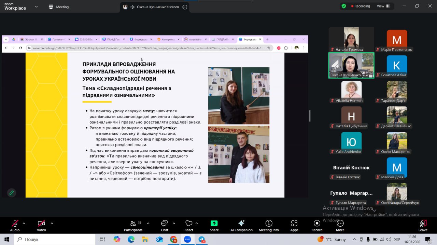Open the Participants panel
The height and width of the screenshot is (245, 437).
point(133,225)
